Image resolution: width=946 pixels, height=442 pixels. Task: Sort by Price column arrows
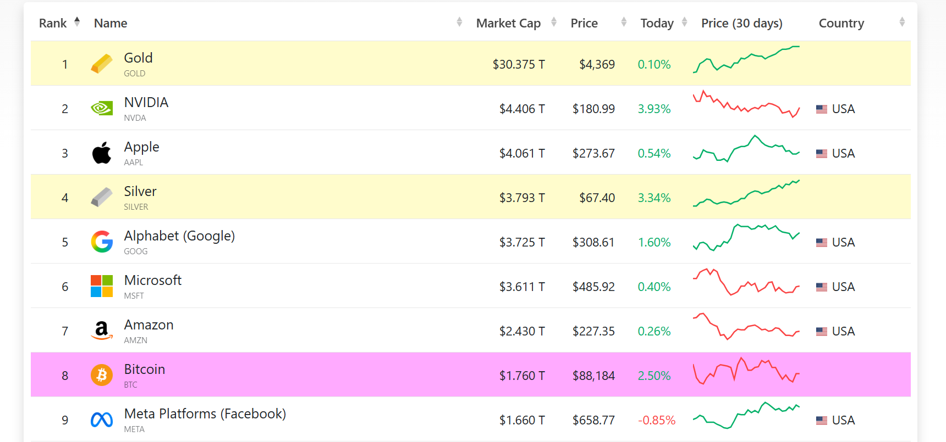pyautogui.click(x=624, y=22)
